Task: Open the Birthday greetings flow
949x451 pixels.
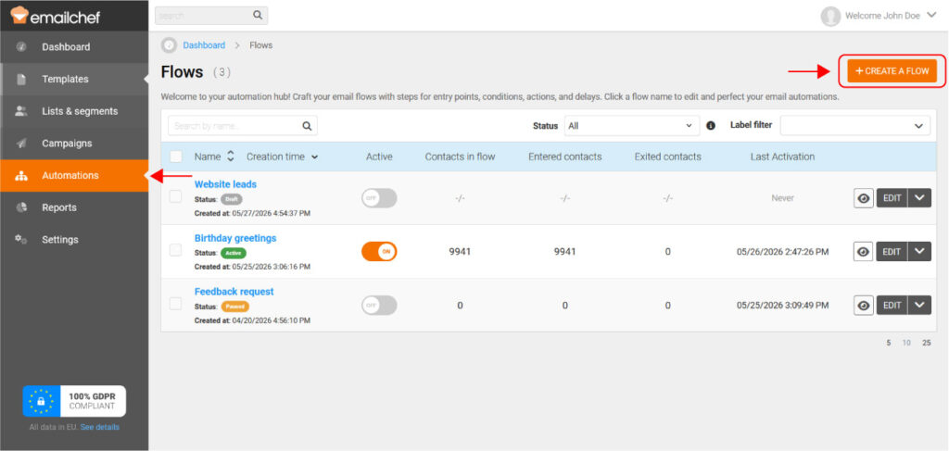Action: point(234,238)
